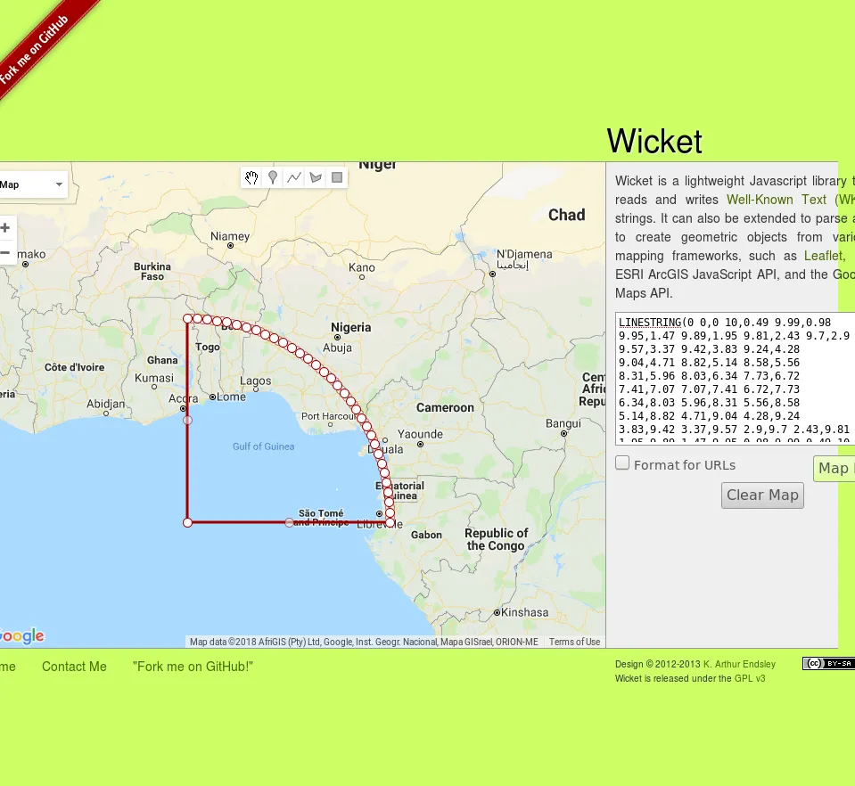
Task: Select the polyline drawing tool
Action: 294,177
